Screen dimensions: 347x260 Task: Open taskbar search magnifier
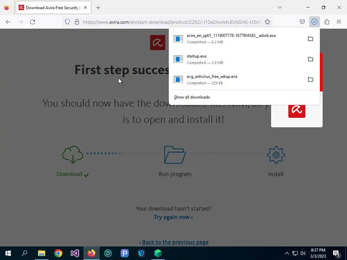24,253
